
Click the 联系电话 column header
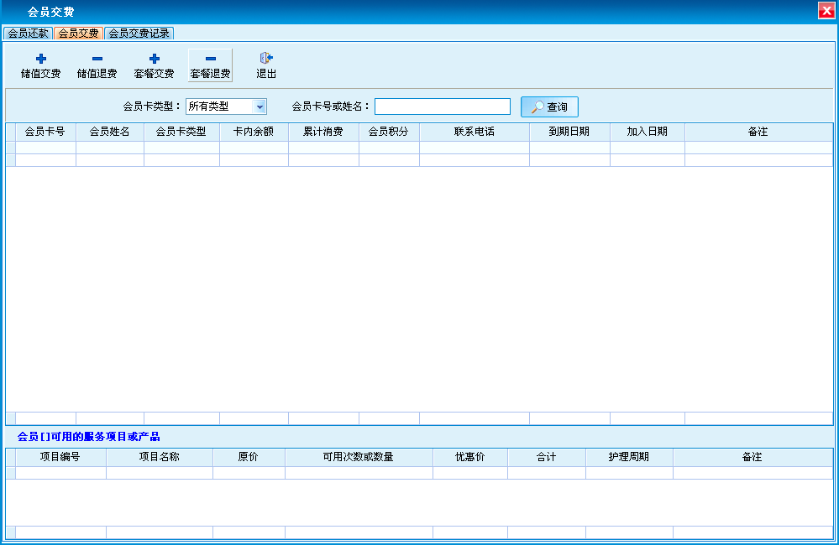pos(474,132)
